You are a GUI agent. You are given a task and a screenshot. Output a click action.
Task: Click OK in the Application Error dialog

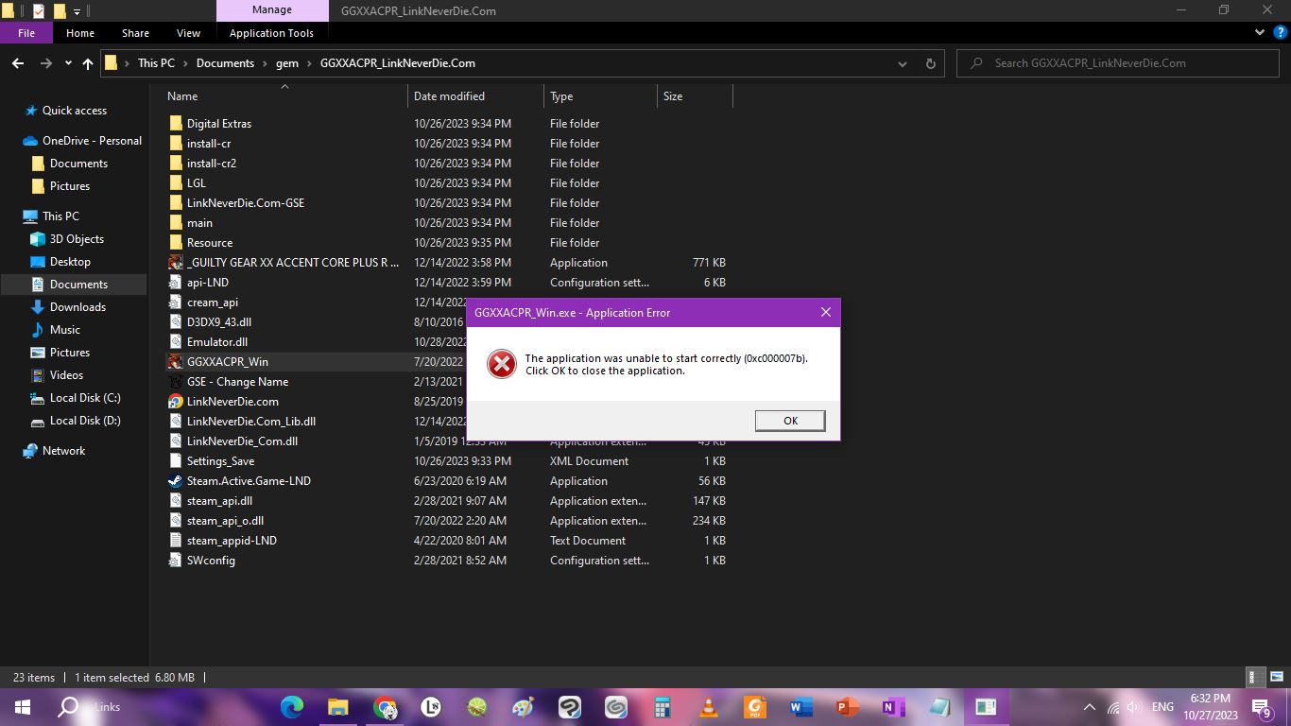[790, 421]
